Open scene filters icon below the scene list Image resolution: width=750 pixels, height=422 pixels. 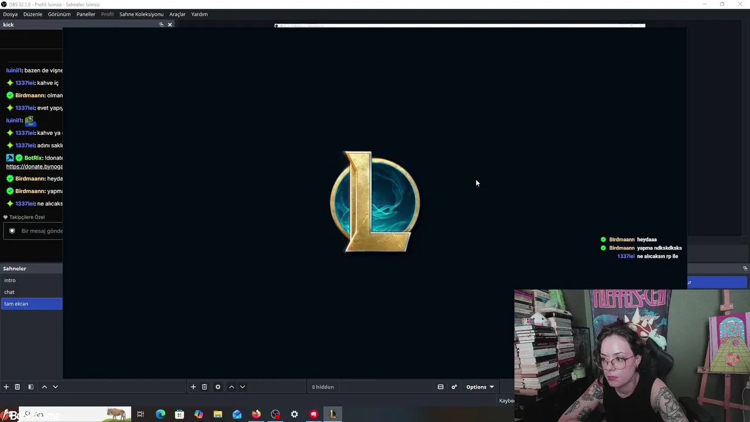(x=30, y=387)
